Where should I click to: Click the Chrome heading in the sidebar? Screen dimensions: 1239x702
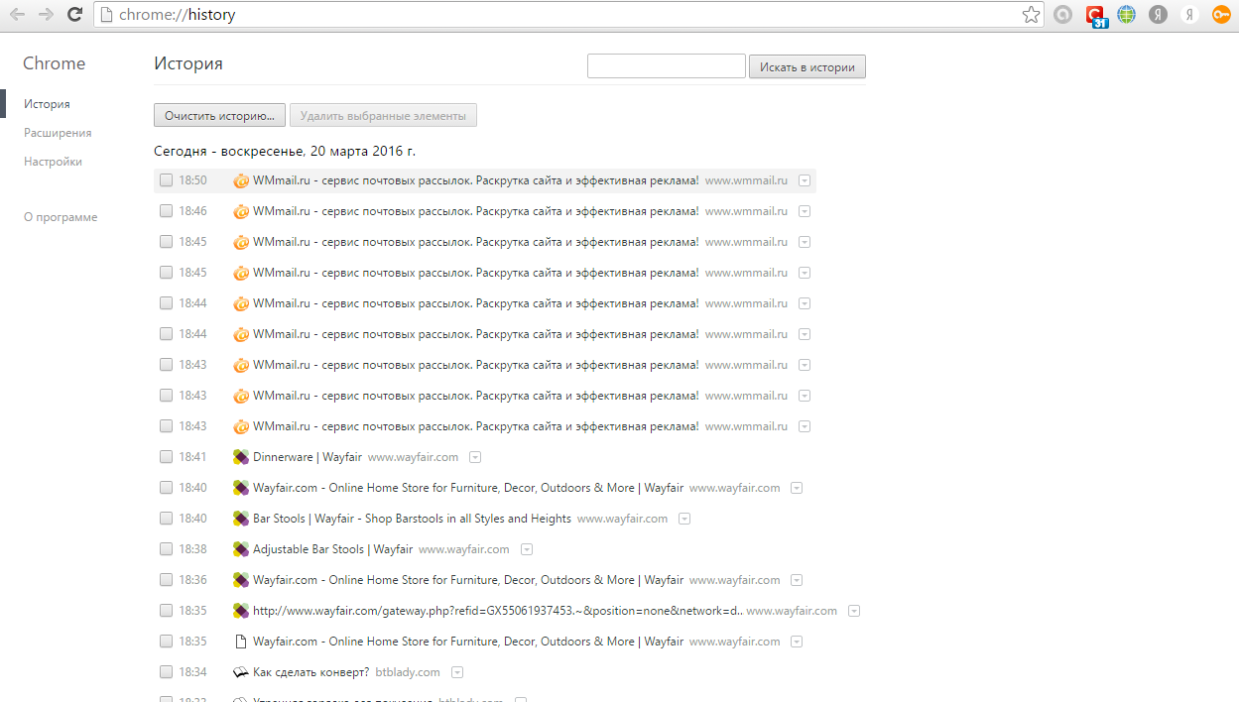[x=55, y=63]
